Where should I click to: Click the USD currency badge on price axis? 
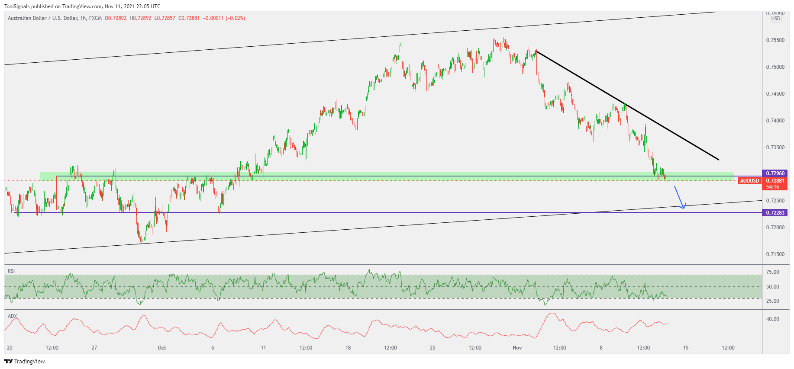(x=775, y=19)
